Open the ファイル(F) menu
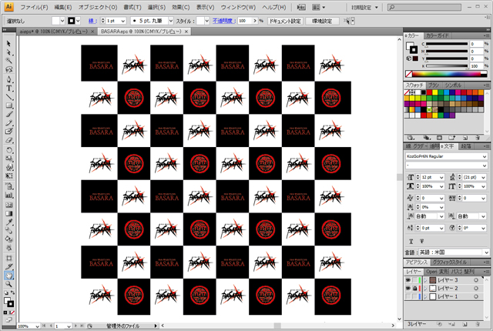 (34, 7)
